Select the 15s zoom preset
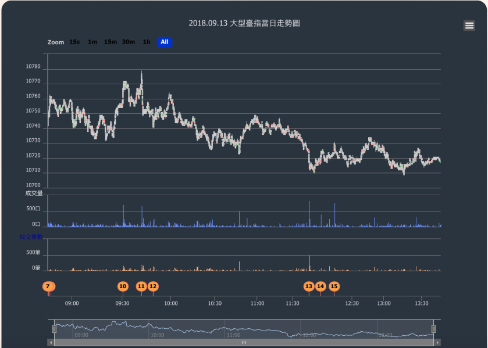Image resolution: width=488 pixels, height=348 pixels. pos(73,42)
